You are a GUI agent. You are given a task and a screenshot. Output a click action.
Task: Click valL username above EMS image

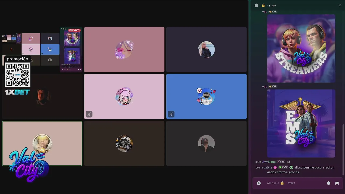(265, 86)
